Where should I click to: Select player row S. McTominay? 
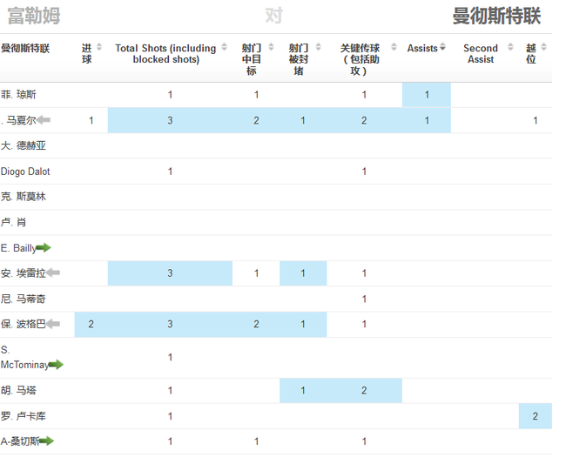coord(276,358)
